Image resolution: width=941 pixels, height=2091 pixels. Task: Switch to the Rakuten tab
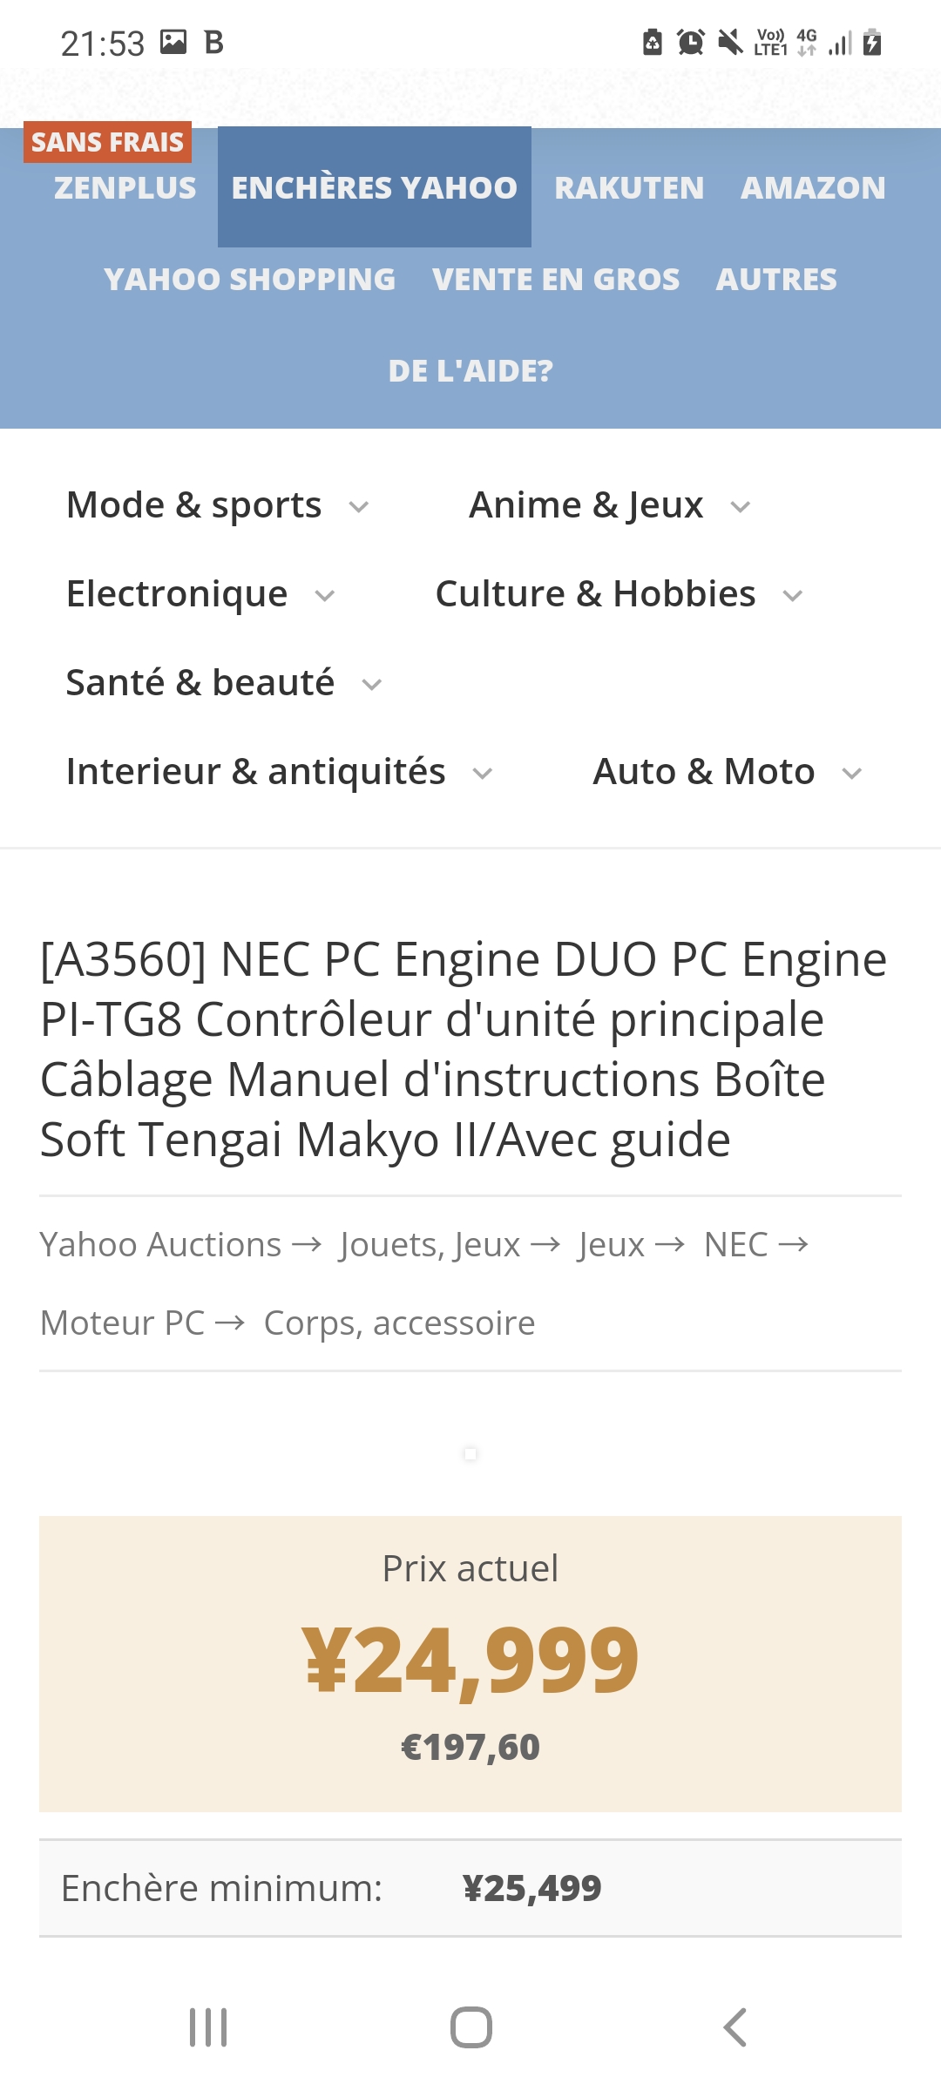(629, 188)
